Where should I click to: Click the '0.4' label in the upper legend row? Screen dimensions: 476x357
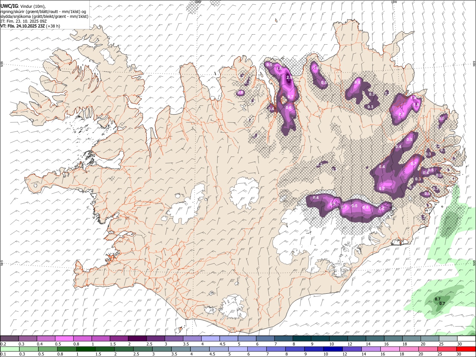point(39,344)
